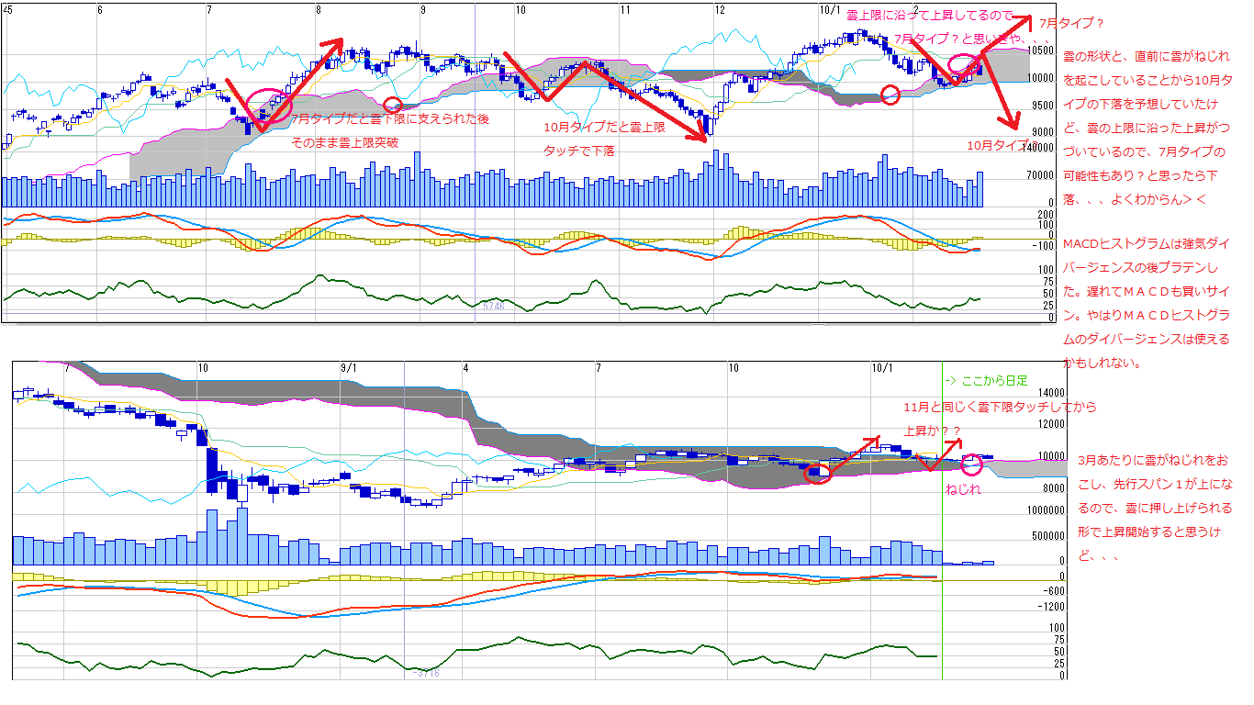
Task: Click the 11 month label on top chart
Action: point(625,10)
